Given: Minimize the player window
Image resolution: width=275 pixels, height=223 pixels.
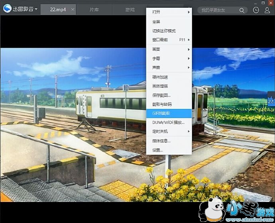Looking at the screenshot, I should point(256,3).
